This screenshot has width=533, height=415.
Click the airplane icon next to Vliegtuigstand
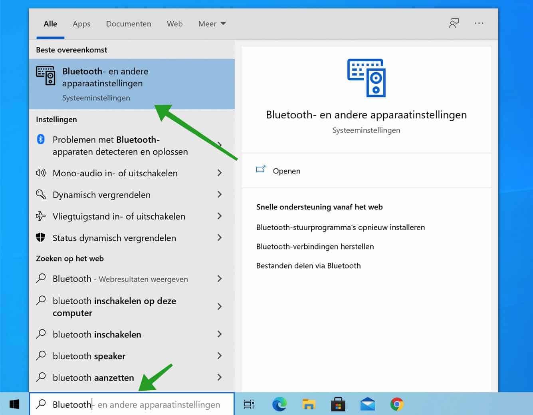[40, 216]
